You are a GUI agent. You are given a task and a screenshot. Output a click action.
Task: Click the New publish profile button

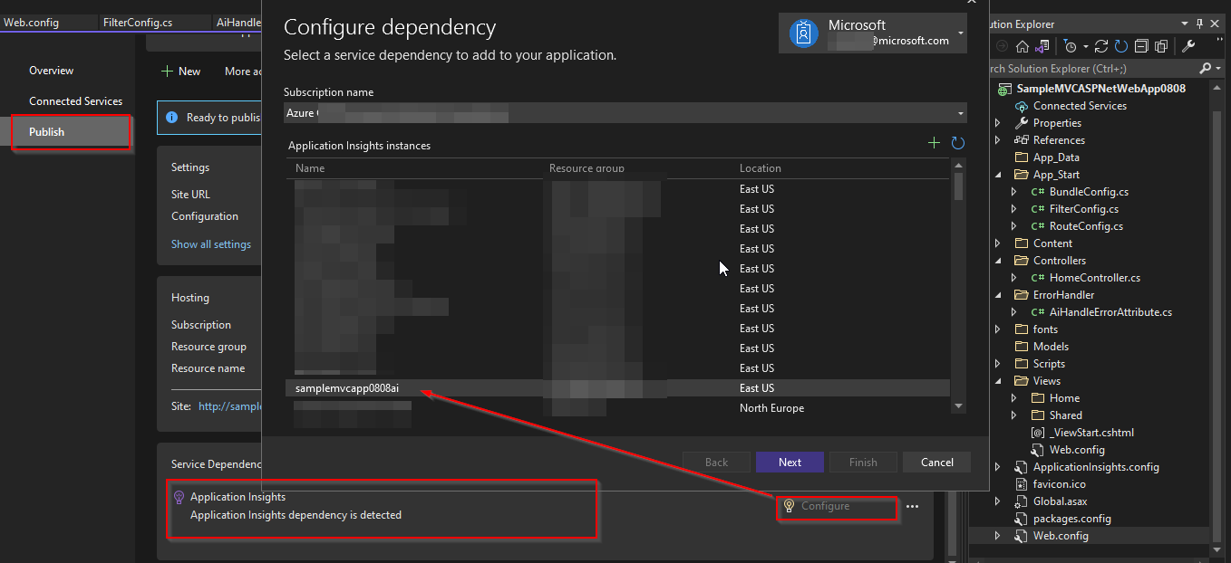181,72
